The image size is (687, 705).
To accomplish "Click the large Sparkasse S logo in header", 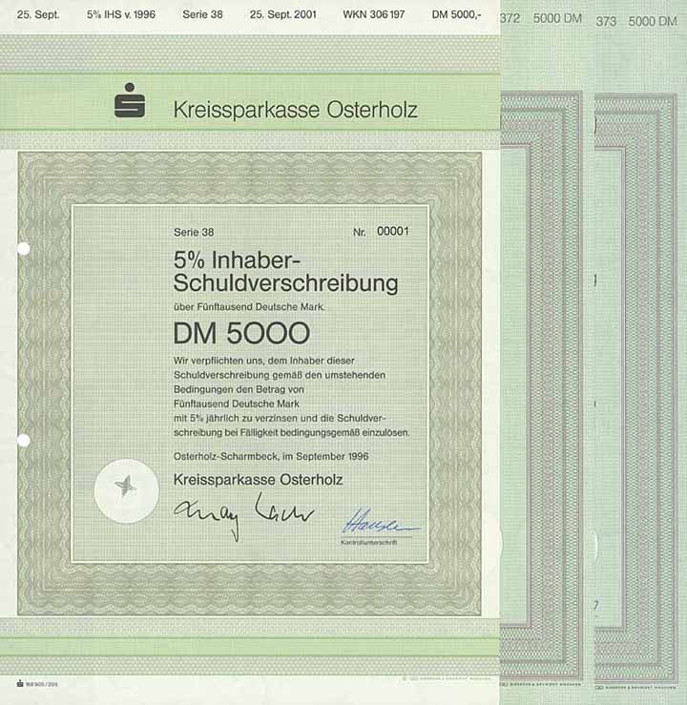I will coord(130,100).
